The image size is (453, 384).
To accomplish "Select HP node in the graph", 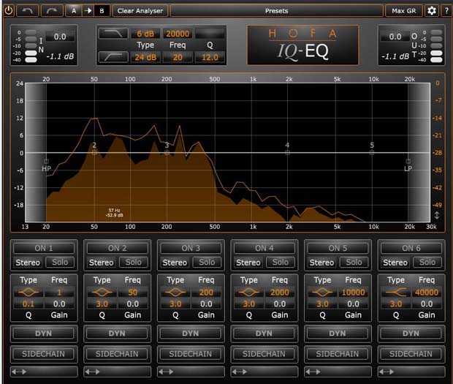I will coord(46,161).
